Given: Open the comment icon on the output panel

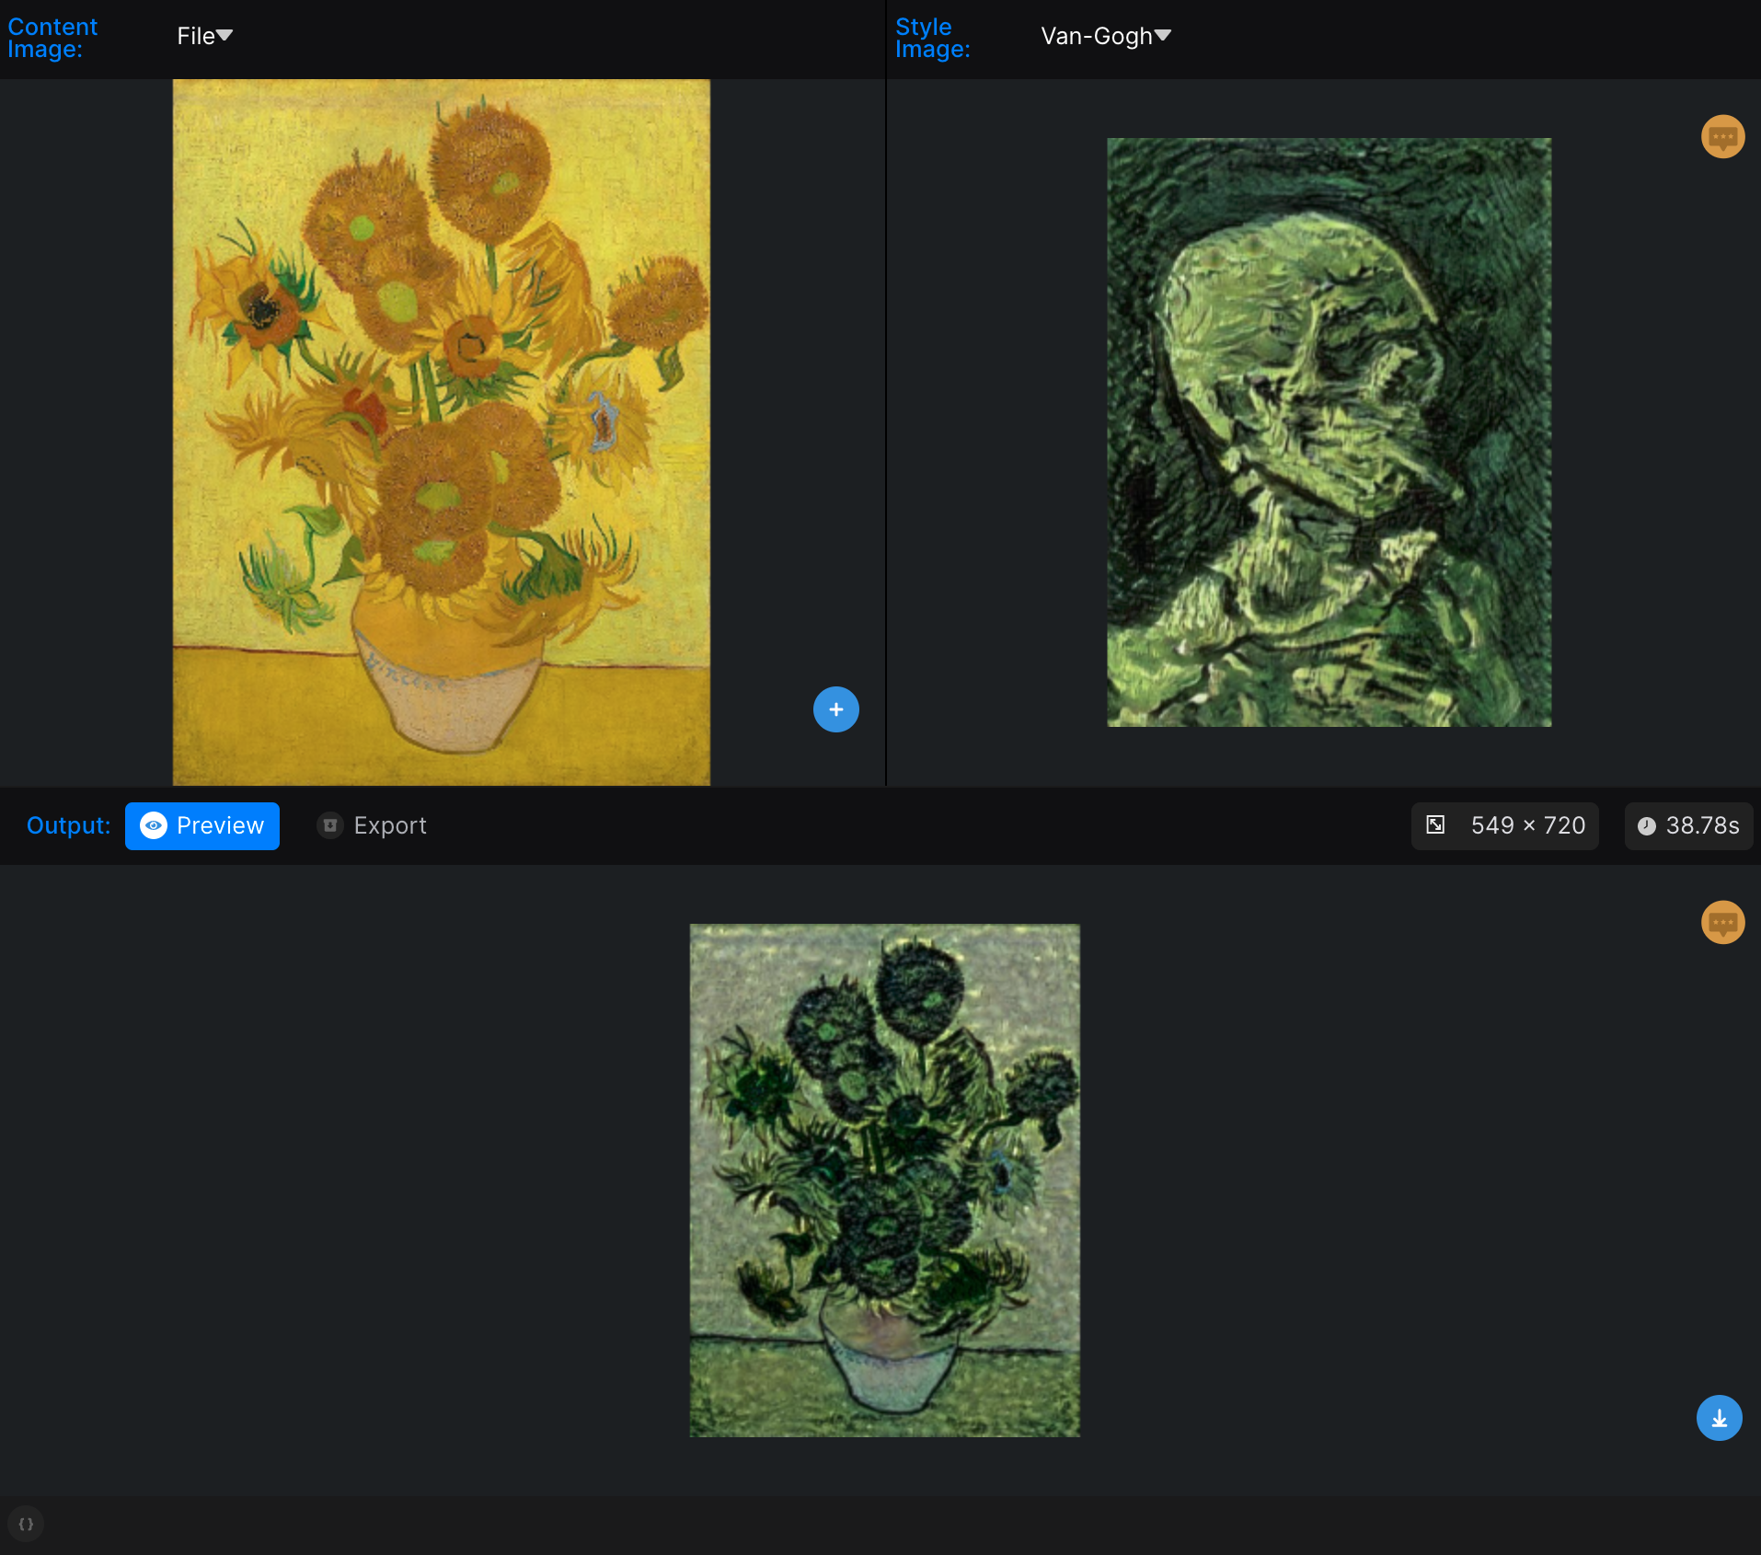Looking at the screenshot, I should coord(1722,922).
